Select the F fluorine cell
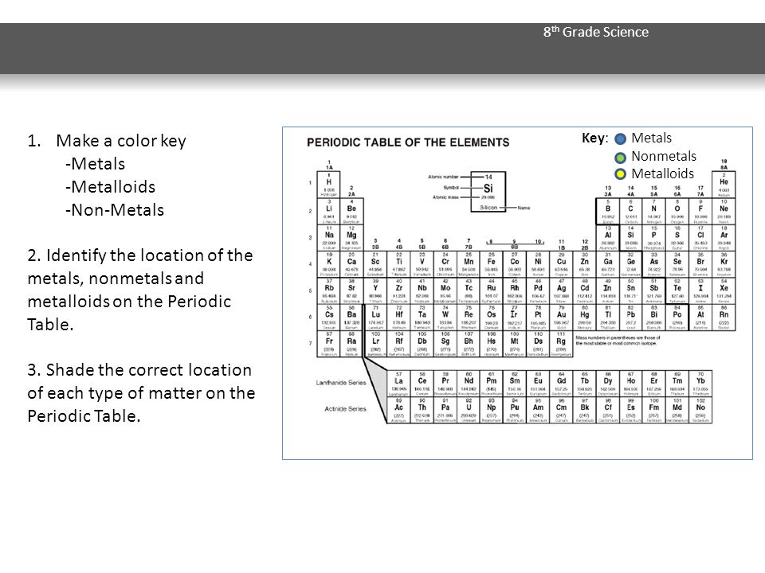This screenshot has height=573, width=765. (700, 211)
